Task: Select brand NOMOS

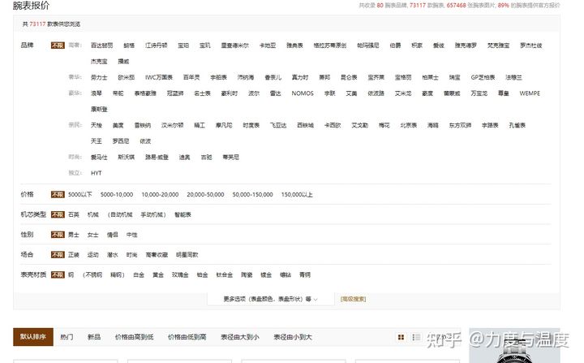Action: [x=303, y=93]
